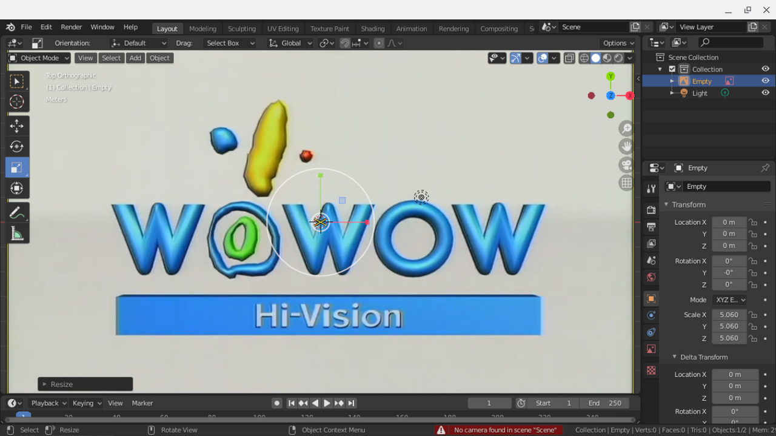Open the File menu

coord(27,27)
